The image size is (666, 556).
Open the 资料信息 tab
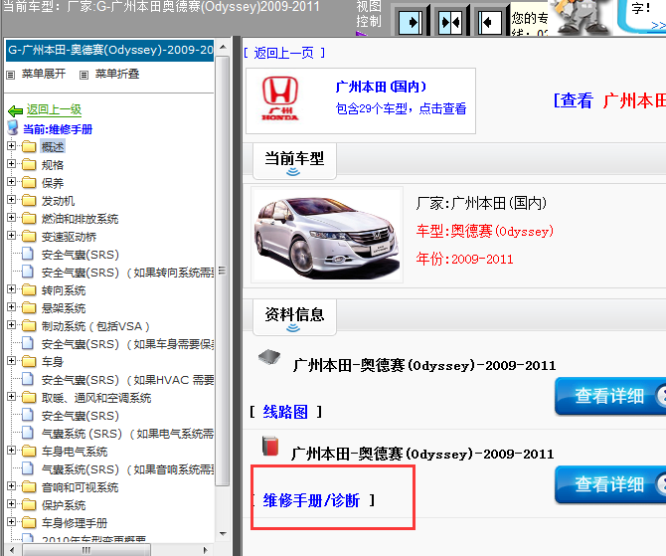[x=294, y=317]
